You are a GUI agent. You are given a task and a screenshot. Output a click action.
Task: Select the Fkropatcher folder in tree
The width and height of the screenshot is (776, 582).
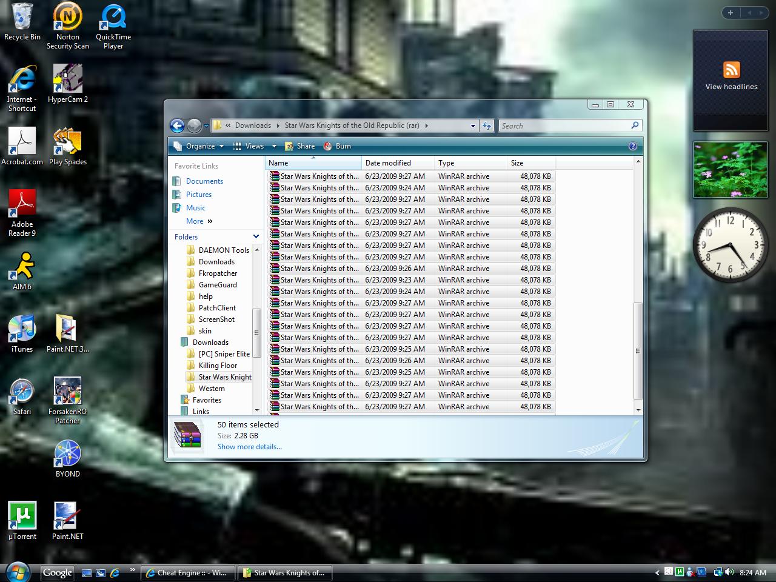point(212,273)
